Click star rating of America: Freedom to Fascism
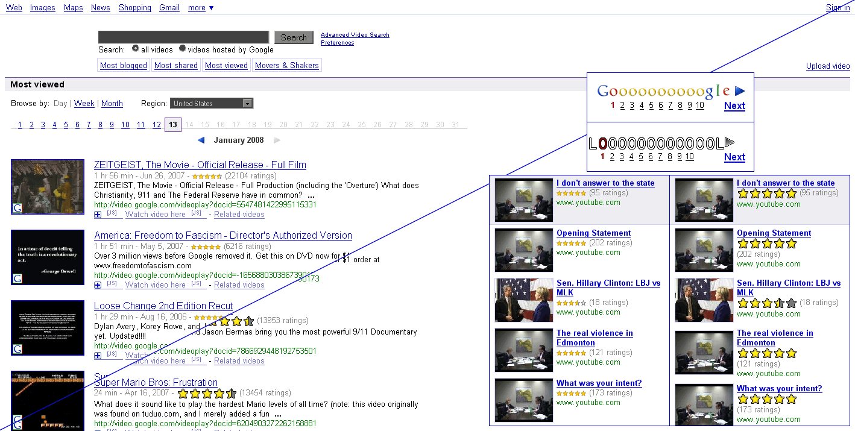The width and height of the screenshot is (855, 431). click(x=206, y=247)
